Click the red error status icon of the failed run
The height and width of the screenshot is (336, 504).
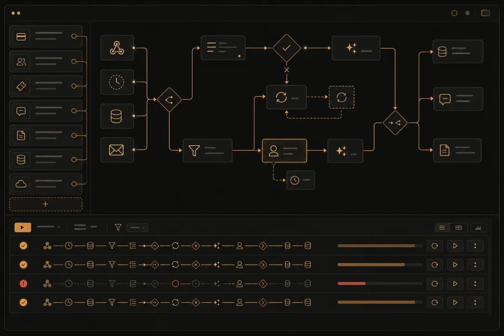point(24,283)
